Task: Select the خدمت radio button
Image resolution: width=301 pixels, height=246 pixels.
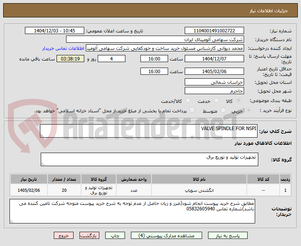Action: 216,100
